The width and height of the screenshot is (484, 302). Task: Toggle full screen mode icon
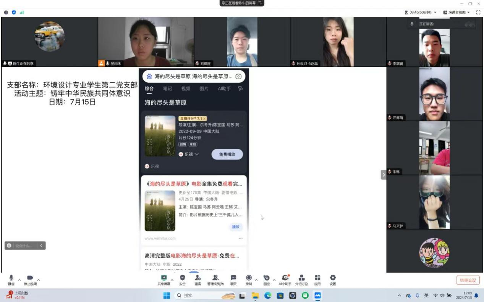(478, 13)
